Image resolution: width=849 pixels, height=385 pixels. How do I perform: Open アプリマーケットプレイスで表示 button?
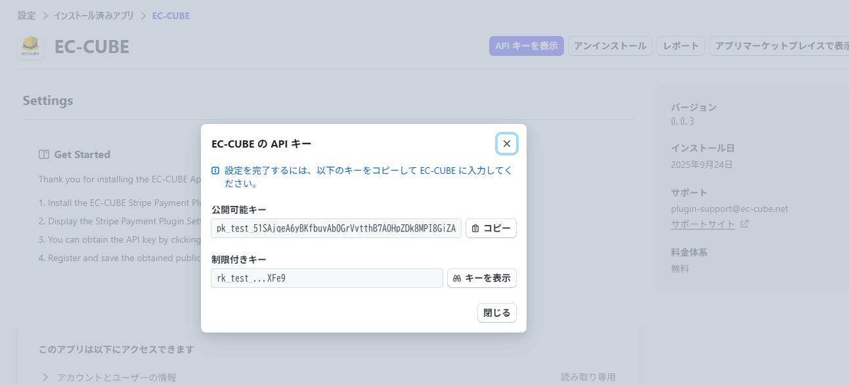click(779, 46)
